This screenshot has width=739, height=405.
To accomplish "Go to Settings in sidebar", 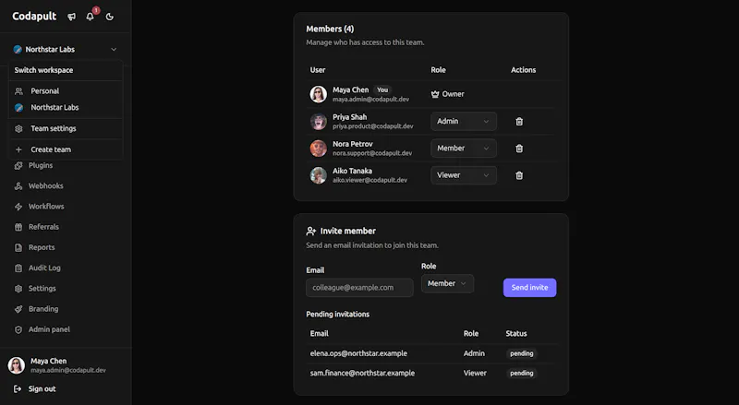I will click(42, 288).
